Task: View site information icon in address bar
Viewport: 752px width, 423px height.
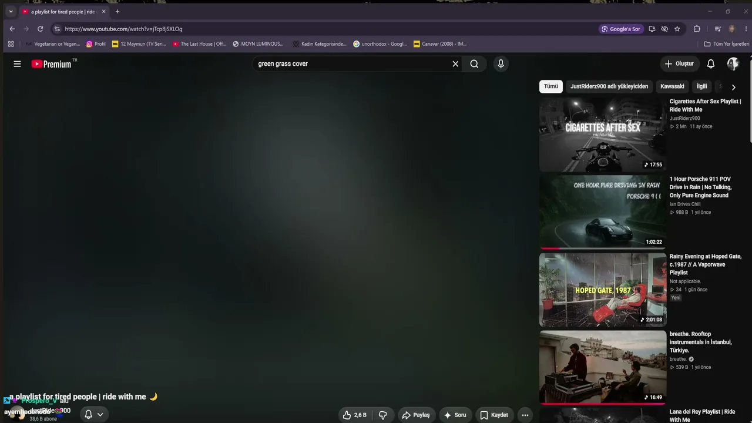Action: pyautogui.click(x=56, y=29)
